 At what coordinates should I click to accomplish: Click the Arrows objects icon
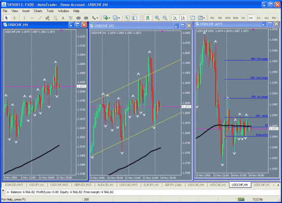coord(94,18)
